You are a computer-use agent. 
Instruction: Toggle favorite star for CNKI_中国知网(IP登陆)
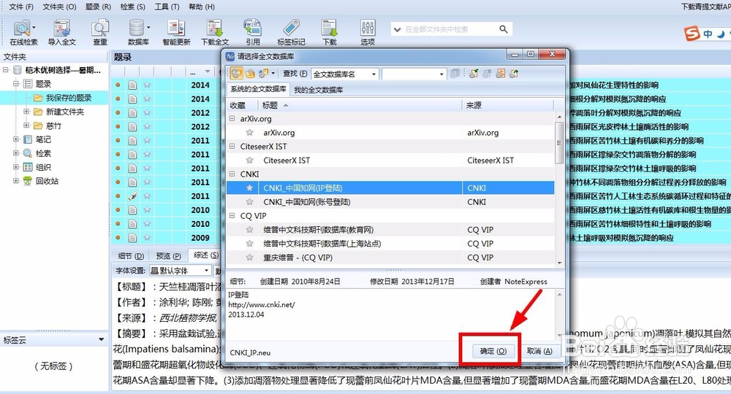250,188
